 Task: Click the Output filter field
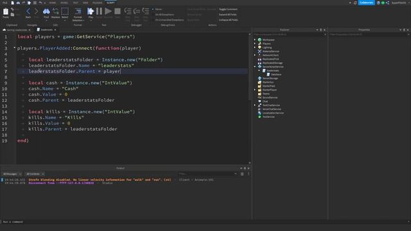tap(207, 174)
